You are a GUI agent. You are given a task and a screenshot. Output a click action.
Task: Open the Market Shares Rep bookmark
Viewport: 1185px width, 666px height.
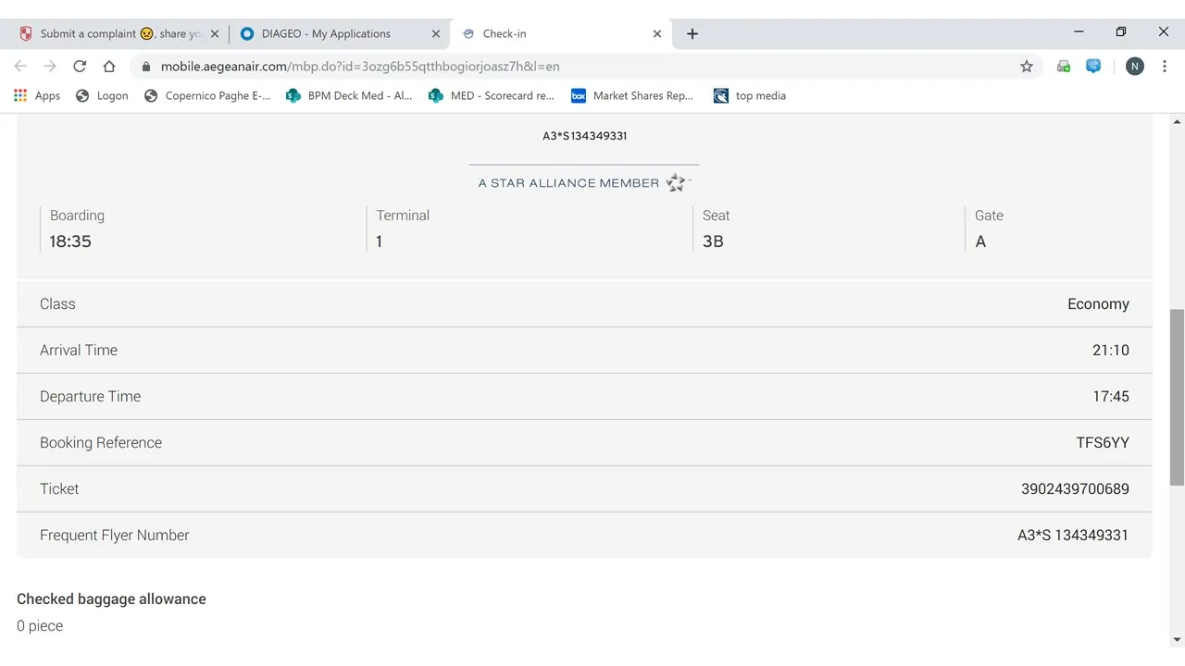[632, 95]
